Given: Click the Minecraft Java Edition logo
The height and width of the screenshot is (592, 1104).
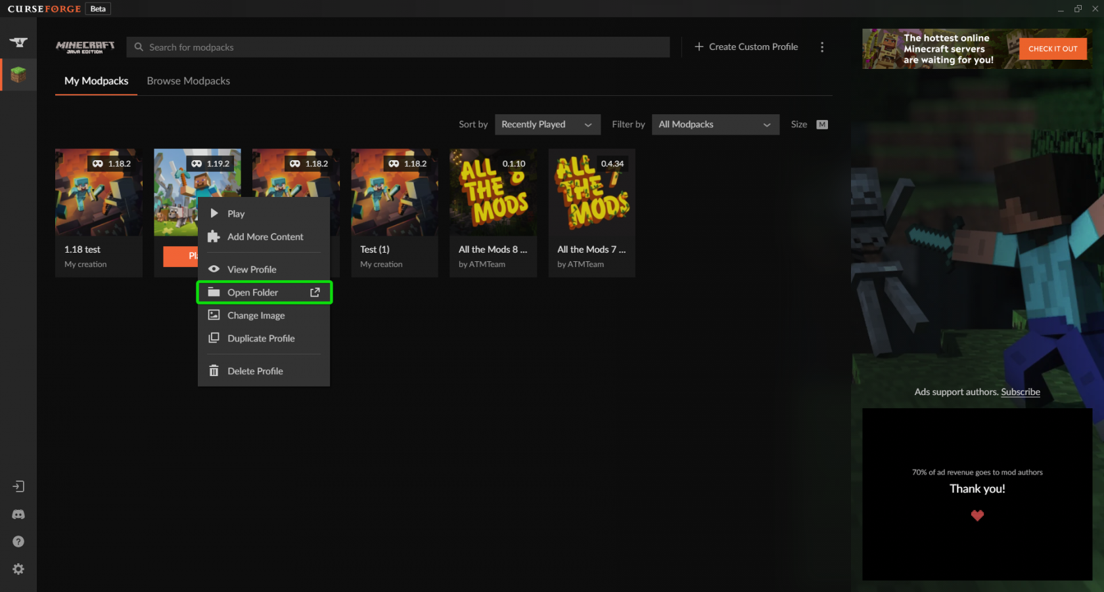Looking at the screenshot, I should point(85,47).
